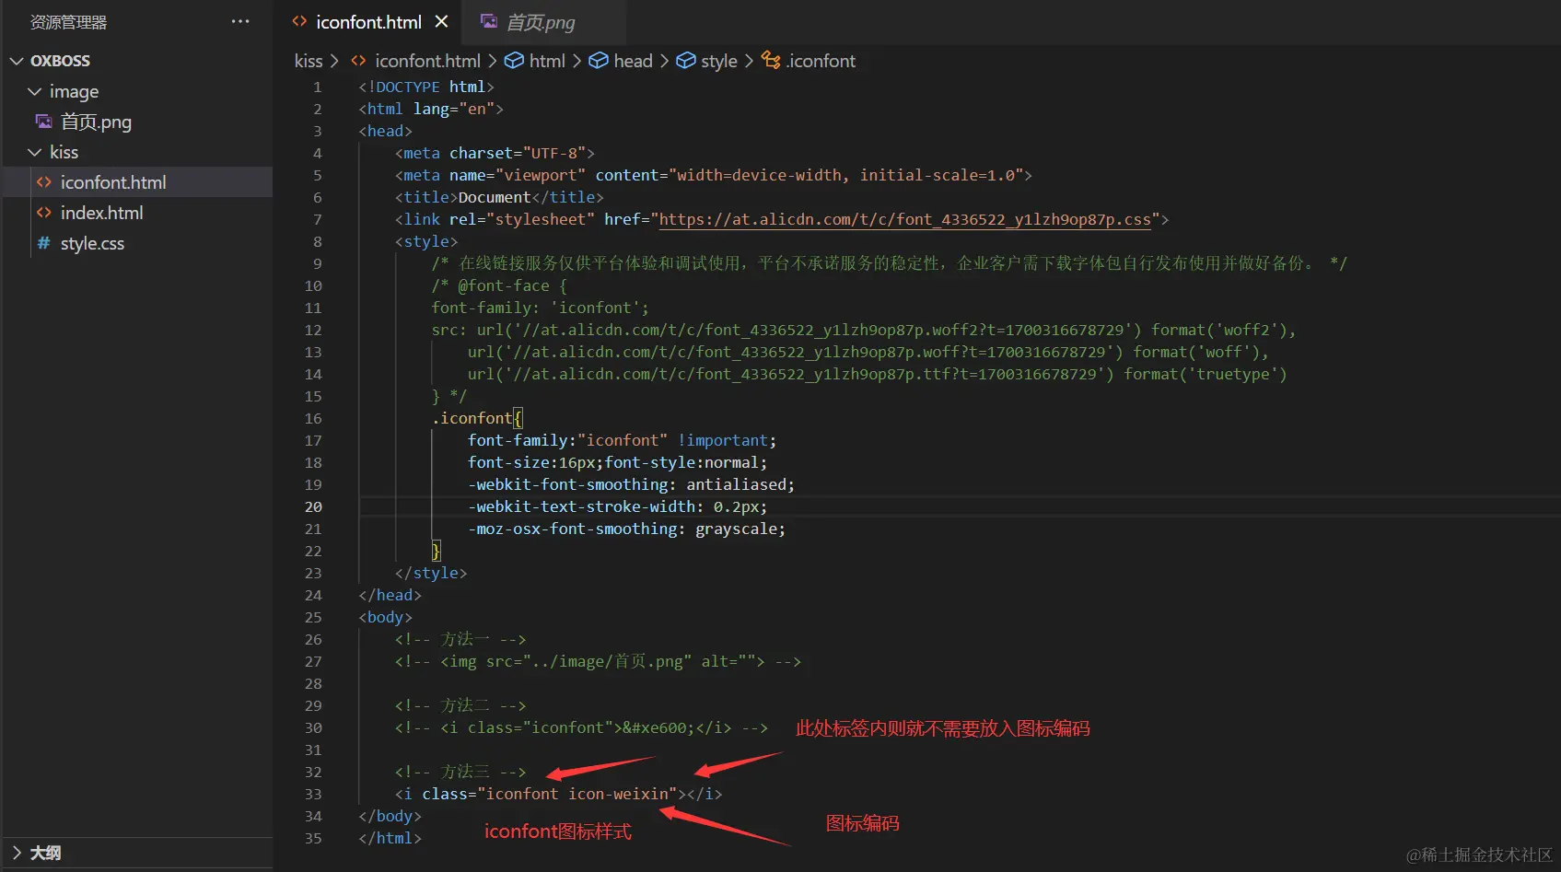Click the 方法一 comment on line 26
This screenshot has height=872, width=1561.
(460, 639)
